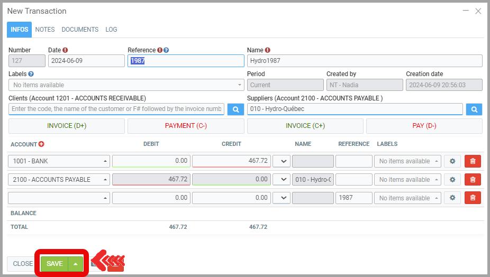
Task: Open gear settings for 1001 - BANK row
Action: click(x=452, y=161)
